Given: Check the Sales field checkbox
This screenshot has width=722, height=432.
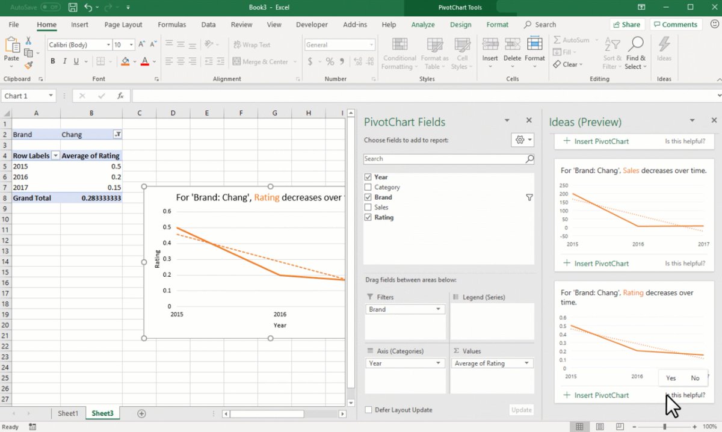Looking at the screenshot, I should tap(368, 207).
